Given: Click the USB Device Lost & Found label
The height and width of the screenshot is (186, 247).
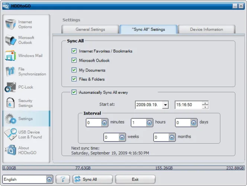Looking at the screenshot, I should pyautogui.click(x=30, y=135).
